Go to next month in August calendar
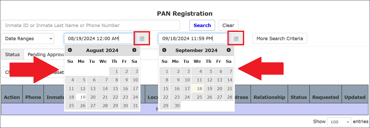The width and height of the screenshot is (370, 128). pos(134,50)
